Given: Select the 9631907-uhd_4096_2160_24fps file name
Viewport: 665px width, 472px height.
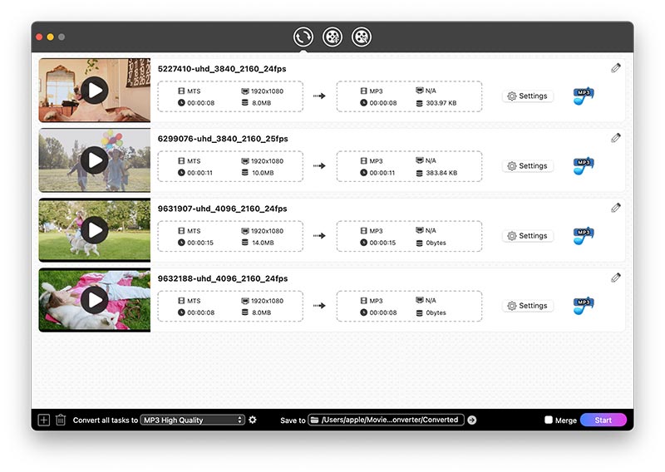Looking at the screenshot, I should coord(222,209).
